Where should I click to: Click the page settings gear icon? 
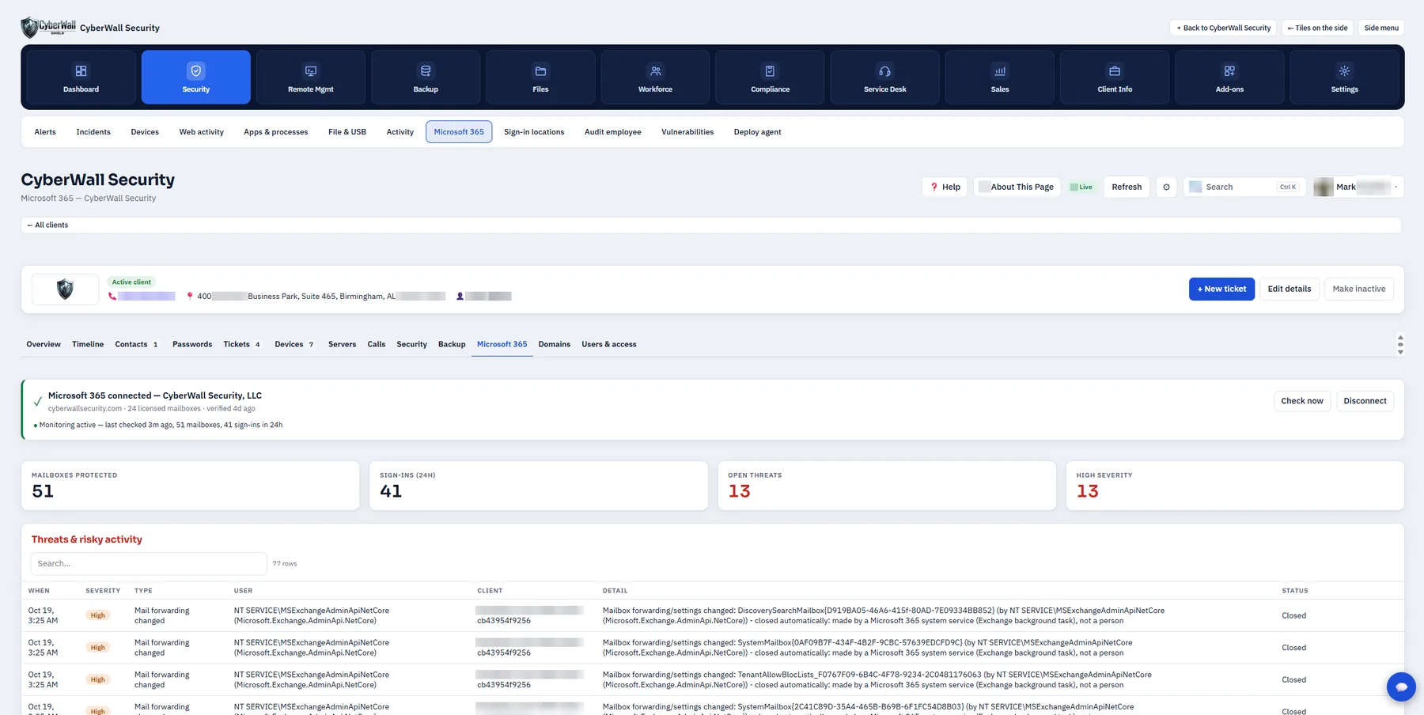pyautogui.click(x=1166, y=187)
